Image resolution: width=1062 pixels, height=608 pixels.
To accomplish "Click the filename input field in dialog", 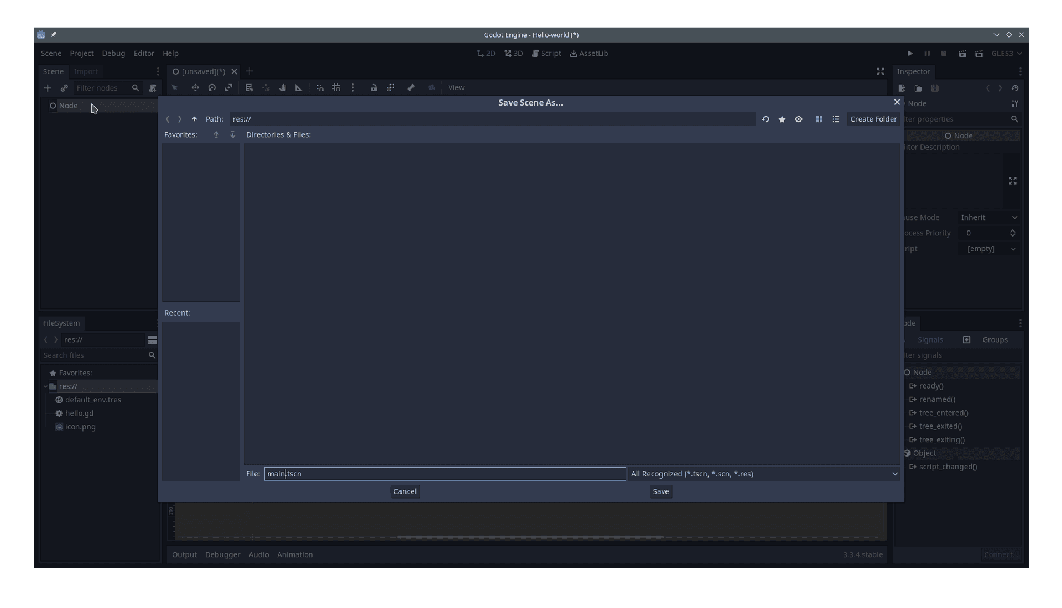I will (x=445, y=473).
